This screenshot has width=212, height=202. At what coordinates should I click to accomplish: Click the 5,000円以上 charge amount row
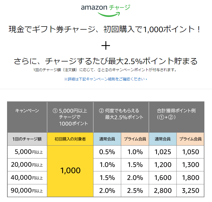pyautogui.click(x=27, y=152)
